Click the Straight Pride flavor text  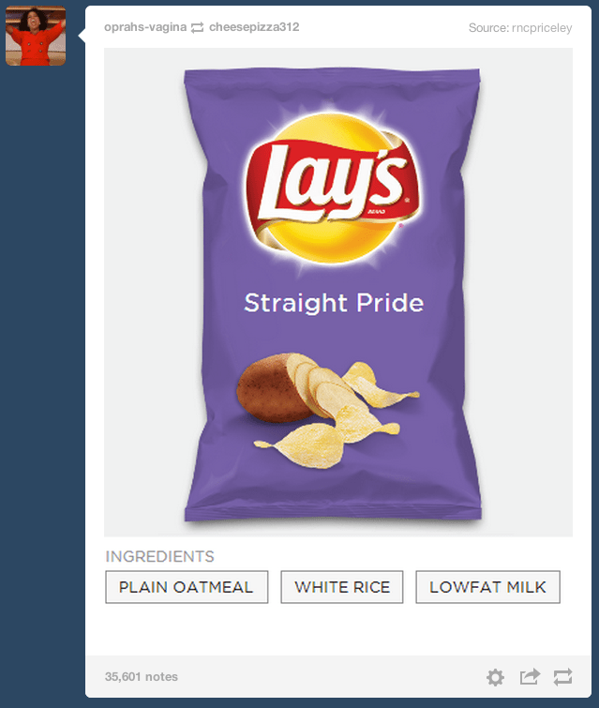tap(334, 303)
